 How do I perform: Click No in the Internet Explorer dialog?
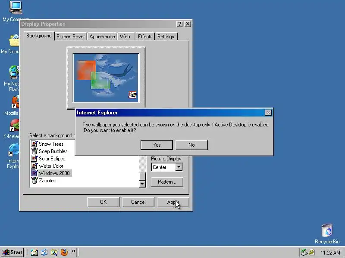[191, 145]
